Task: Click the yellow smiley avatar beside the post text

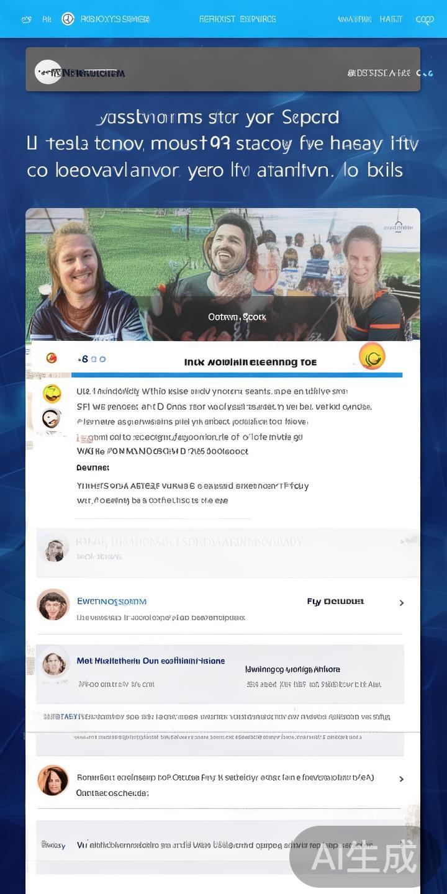Action: point(52,394)
